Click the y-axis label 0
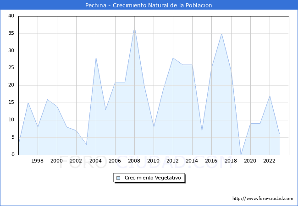Screen dimensions: 298x206 point(13,154)
